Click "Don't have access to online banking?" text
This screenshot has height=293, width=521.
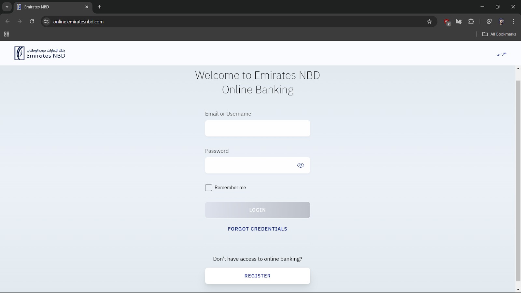(258, 259)
